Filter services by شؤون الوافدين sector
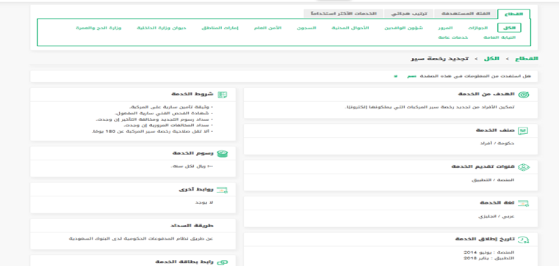The height and width of the screenshot is (266, 559). pos(403,28)
